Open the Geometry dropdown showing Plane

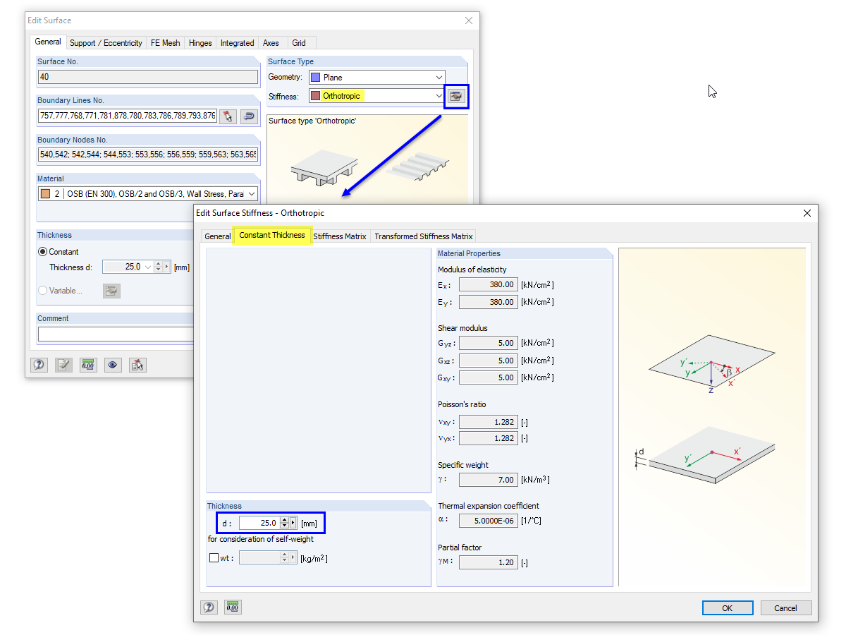(x=439, y=77)
